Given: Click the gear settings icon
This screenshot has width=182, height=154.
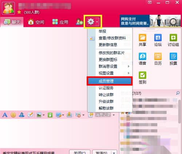Looking at the screenshot, I should tap(91, 22).
